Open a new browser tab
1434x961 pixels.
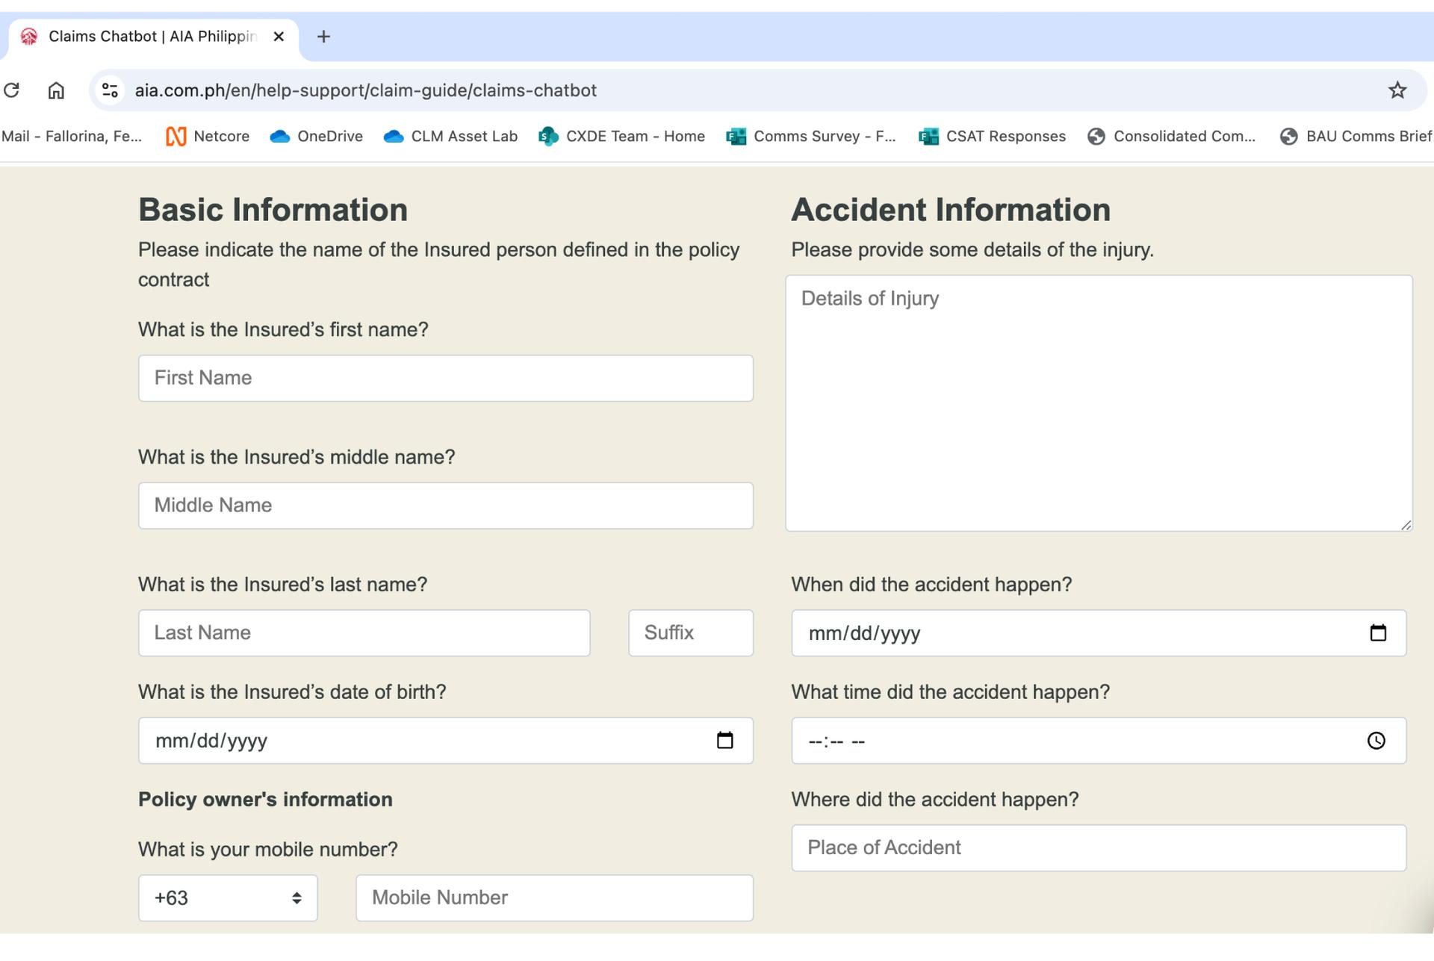tap(323, 37)
